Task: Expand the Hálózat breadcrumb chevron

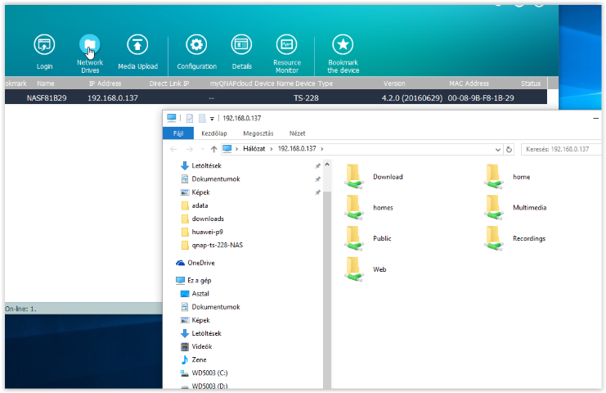Action: pos(273,149)
